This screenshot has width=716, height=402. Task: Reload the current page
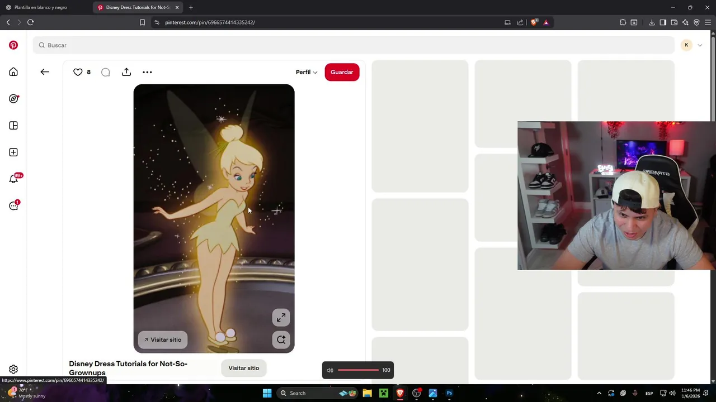coord(30,22)
